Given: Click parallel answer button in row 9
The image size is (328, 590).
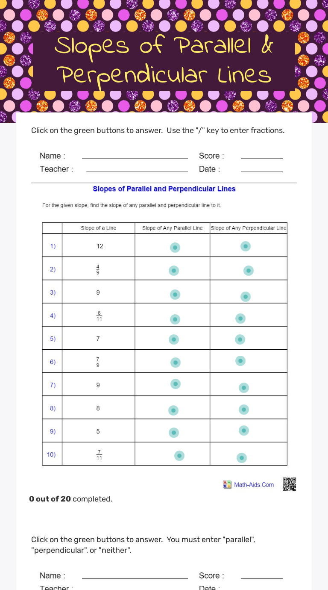Looking at the screenshot, I should pos(173,433).
